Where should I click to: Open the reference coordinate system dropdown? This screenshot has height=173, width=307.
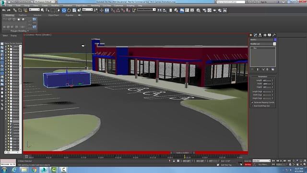click(87, 10)
